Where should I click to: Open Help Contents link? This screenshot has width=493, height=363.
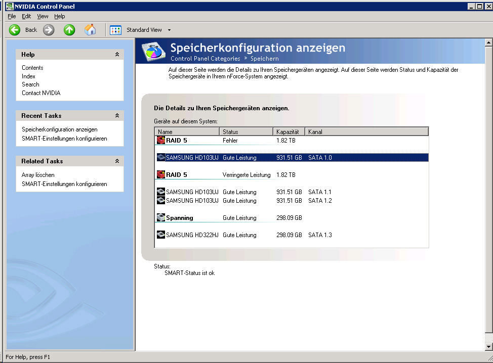[x=32, y=68]
